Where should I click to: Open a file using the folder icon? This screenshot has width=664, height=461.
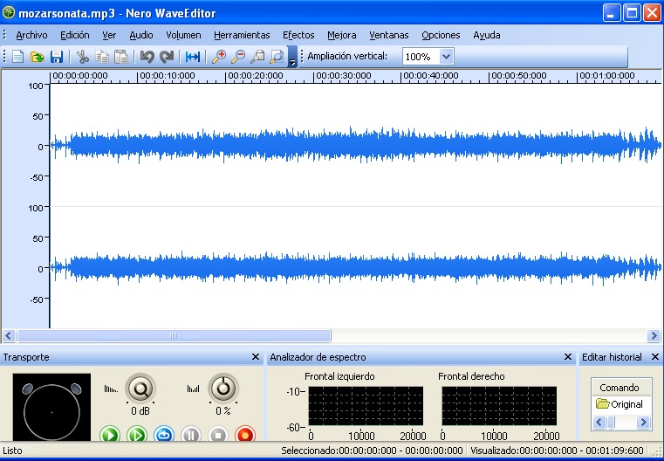point(38,57)
